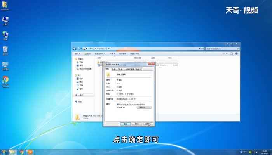Image resolution: width=272 pixels, height=155 pixels.
Task: Go forward in Explorer window
Action: (x=78, y=48)
